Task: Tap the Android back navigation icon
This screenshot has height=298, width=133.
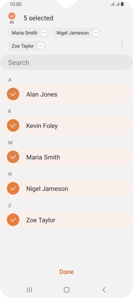Action: pos(104,290)
